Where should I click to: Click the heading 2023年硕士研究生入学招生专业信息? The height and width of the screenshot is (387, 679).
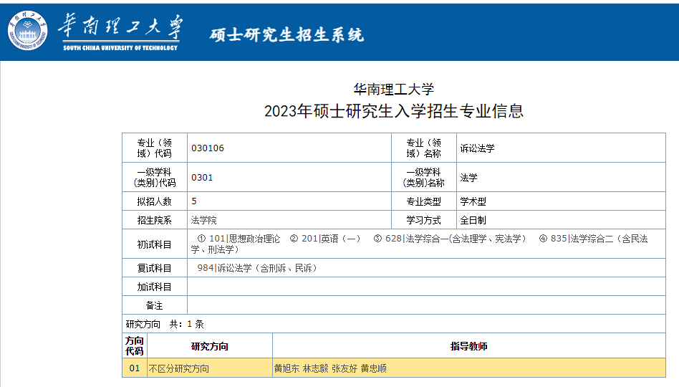(394, 111)
